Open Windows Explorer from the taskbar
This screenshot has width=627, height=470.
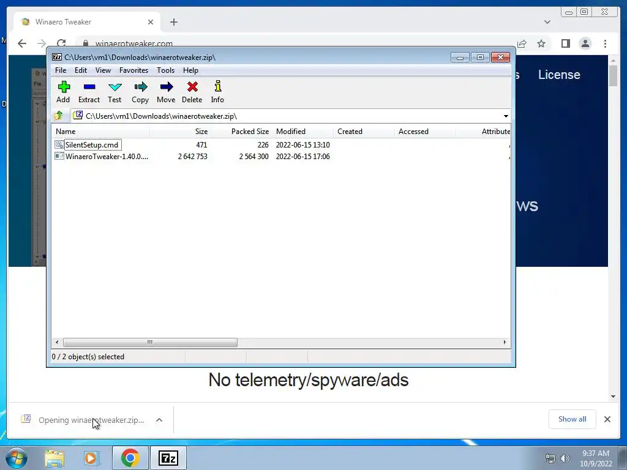(54, 458)
